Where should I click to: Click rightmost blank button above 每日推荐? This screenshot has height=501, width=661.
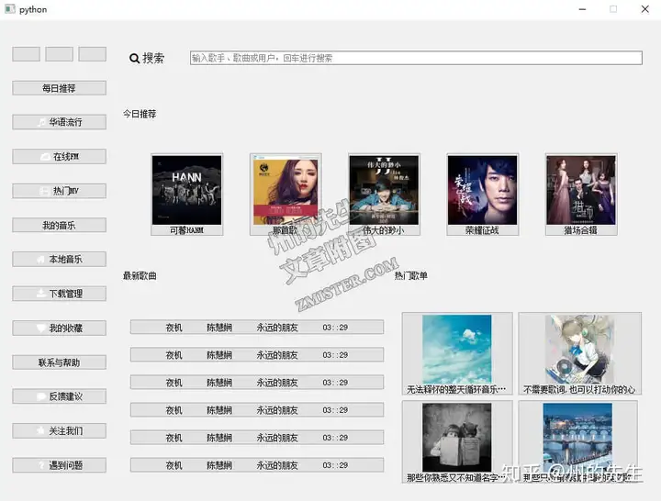(x=93, y=54)
